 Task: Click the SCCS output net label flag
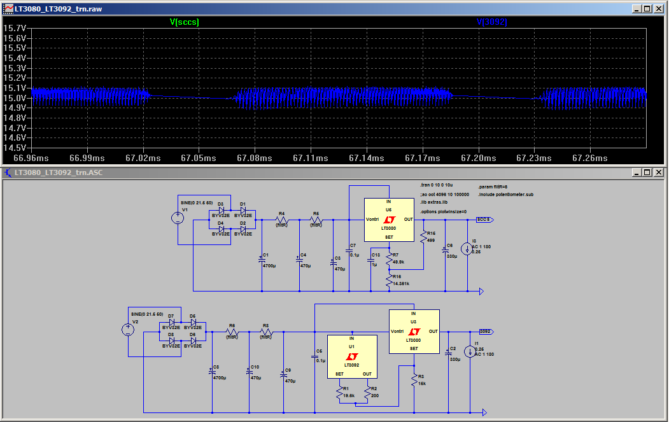pyautogui.click(x=485, y=220)
